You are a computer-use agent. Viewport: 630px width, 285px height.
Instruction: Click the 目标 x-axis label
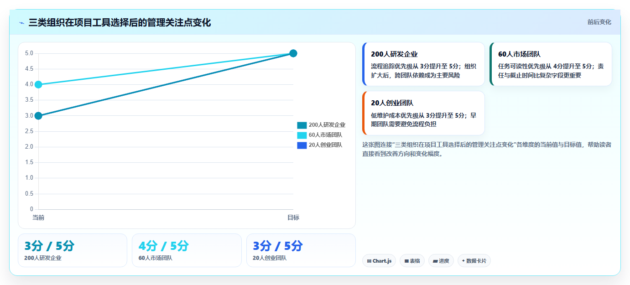click(293, 218)
